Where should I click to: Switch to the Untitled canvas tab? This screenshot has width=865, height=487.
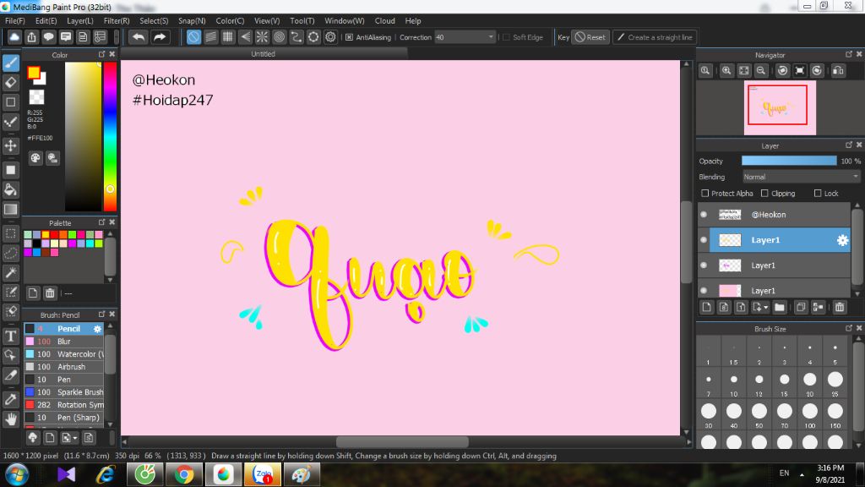point(264,53)
